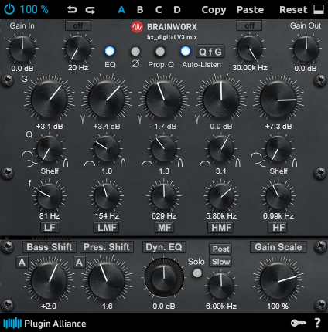Toggle the Prop. Q LED button
The image size is (328, 332).
click(160, 51)
